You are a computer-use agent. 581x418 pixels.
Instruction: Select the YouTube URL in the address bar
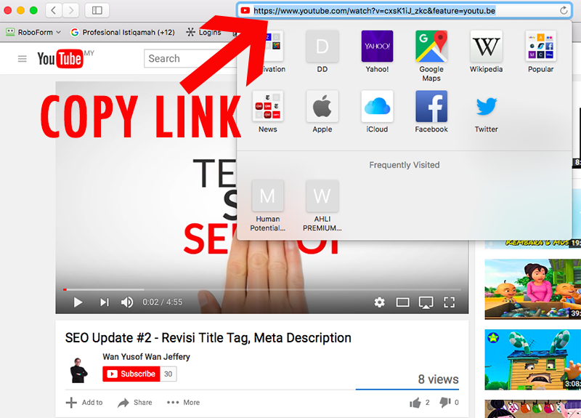[x=374, y=11]
